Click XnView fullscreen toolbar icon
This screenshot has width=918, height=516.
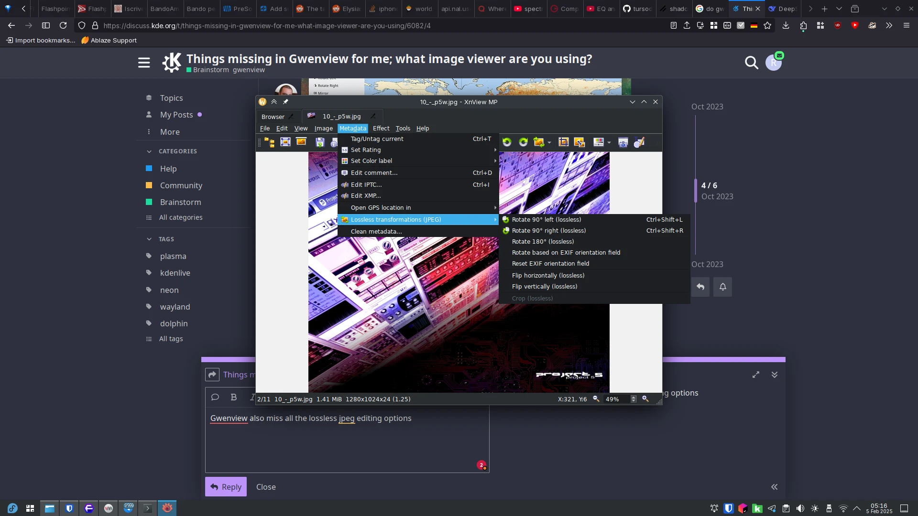[285, 142]
